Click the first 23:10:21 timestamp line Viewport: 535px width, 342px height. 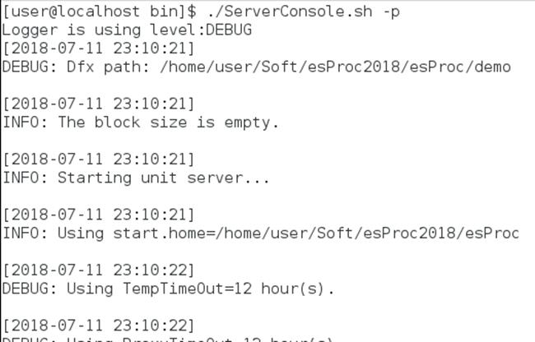(x=98, y=48)
